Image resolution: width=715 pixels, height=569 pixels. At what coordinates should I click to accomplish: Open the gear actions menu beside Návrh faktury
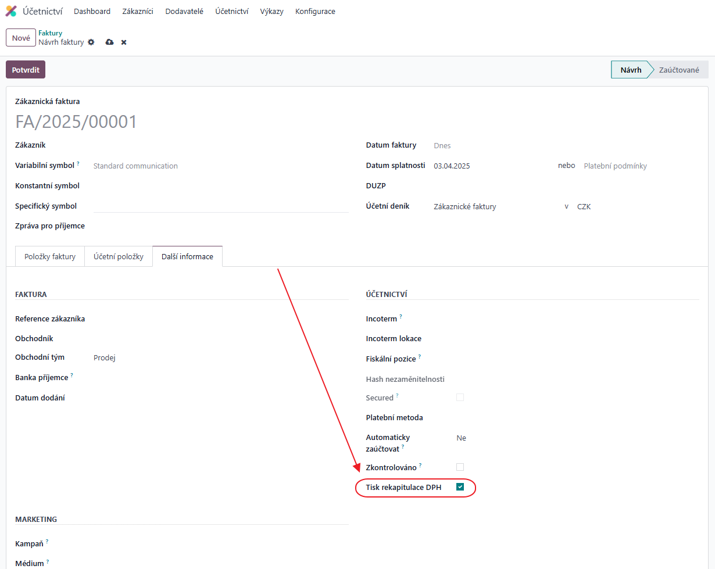coord(91,42)
